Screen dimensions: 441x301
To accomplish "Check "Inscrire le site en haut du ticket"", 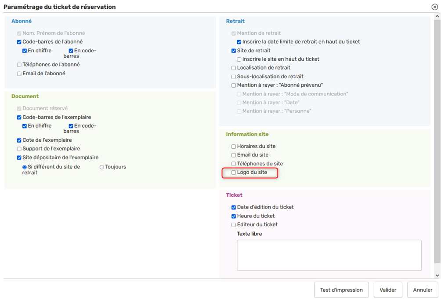I will tap(239, 59).
